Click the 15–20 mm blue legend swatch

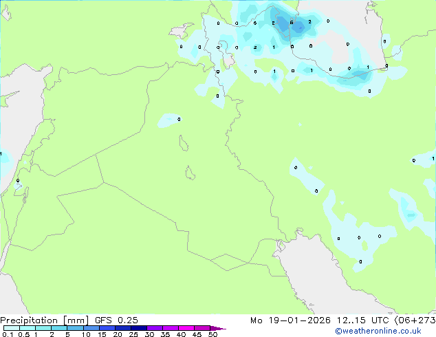[107, 328]
